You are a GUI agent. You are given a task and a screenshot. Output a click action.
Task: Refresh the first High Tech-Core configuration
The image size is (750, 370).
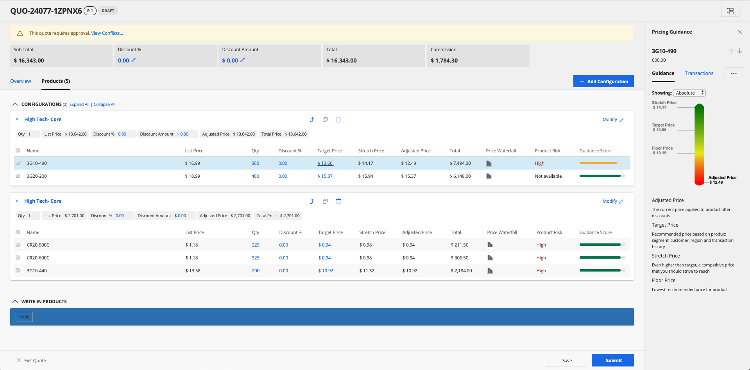coord(311,120)
